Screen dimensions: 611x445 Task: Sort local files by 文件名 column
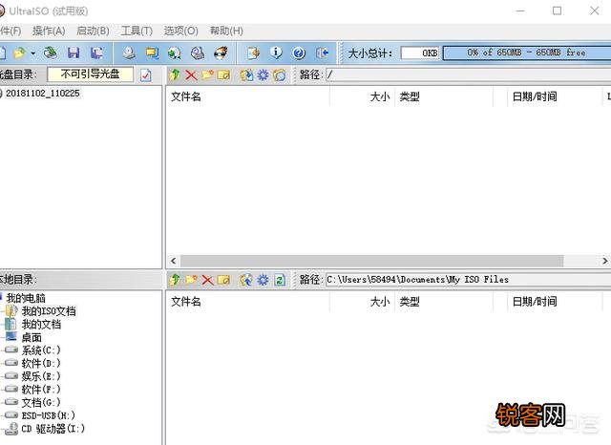tap(248, 302)
